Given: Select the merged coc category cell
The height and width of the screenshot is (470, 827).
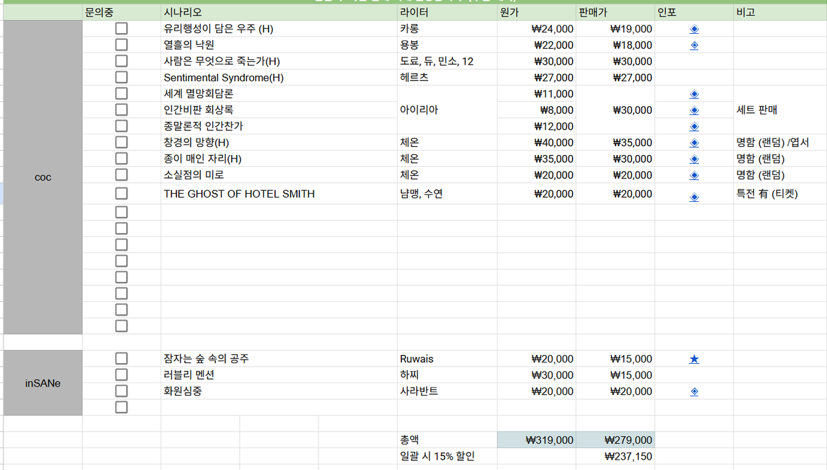Looking at the screenshot, I should click(43, 177).
